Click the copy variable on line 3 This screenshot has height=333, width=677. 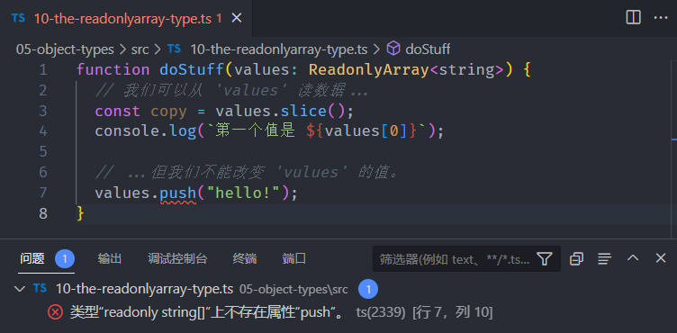pyautogui.click(x=168, y=112)
